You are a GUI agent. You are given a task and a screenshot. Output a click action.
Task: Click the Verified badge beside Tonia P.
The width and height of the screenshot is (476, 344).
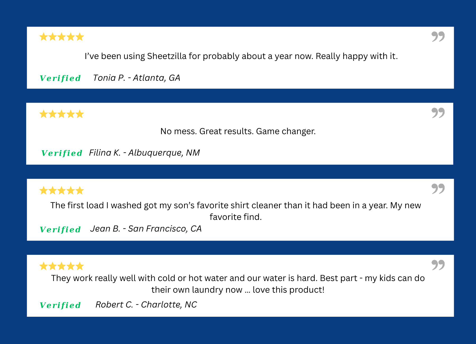[x=60, y=78]
